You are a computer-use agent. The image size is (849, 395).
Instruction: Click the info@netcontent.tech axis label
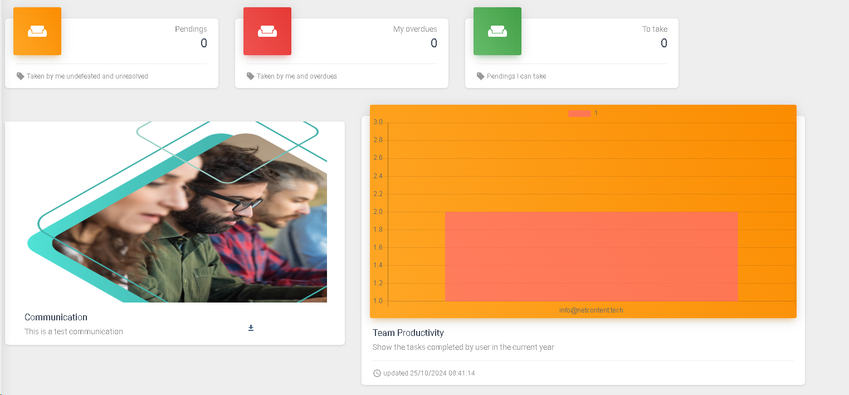pos(591,310)
